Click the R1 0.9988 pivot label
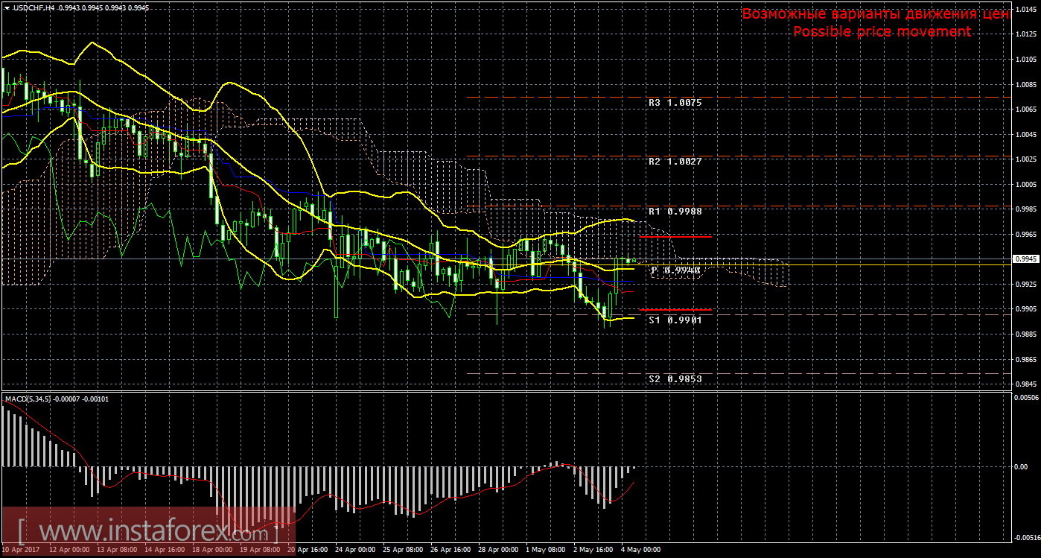The height and width of the screenshot is (558, 1041). point(675,212)
